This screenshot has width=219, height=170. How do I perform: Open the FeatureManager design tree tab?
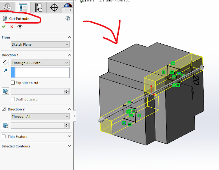8,7
